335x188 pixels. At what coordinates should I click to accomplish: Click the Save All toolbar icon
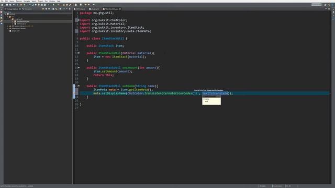click(x=10, y=5)
